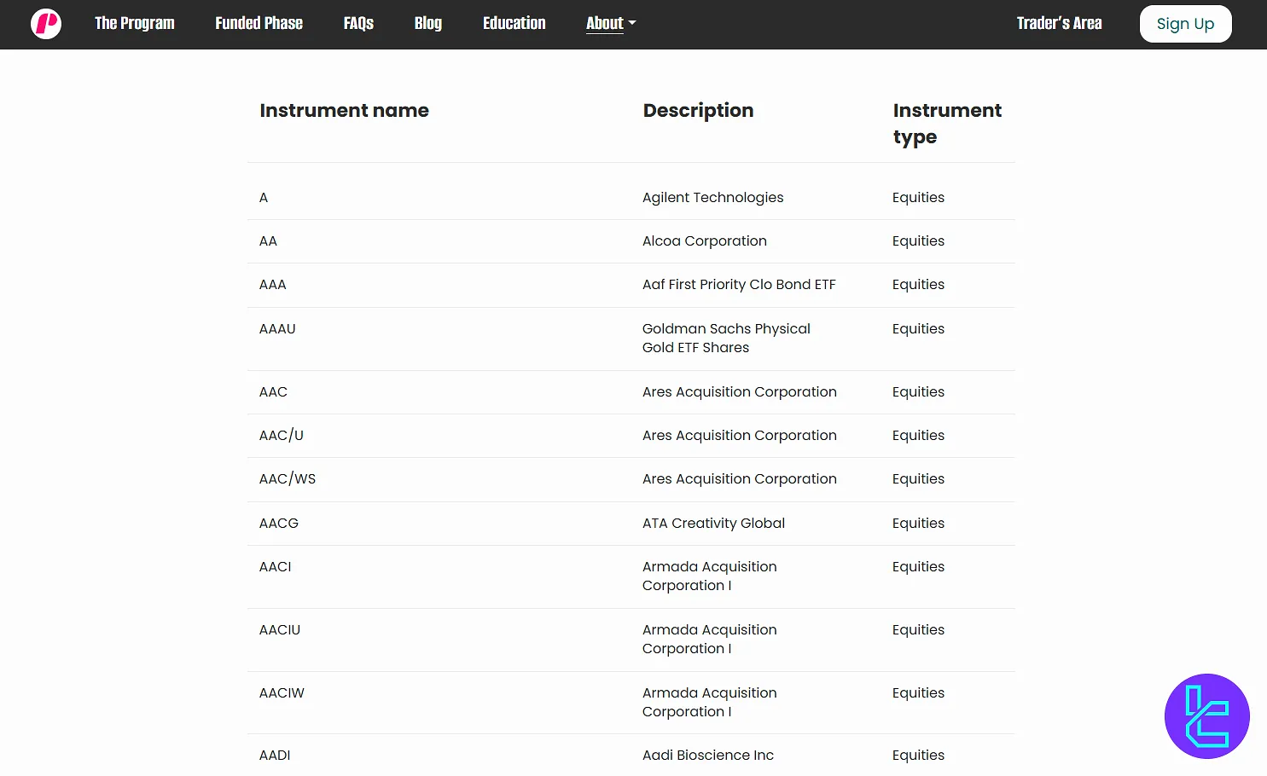Screen dimensions: 1267x776
Task: Go to Trader's Area
Action: coord(1059,24)
